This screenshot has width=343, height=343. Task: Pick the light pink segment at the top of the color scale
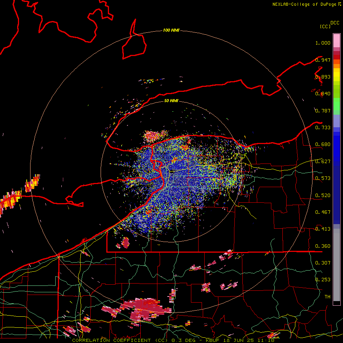(x=337, y=41)
